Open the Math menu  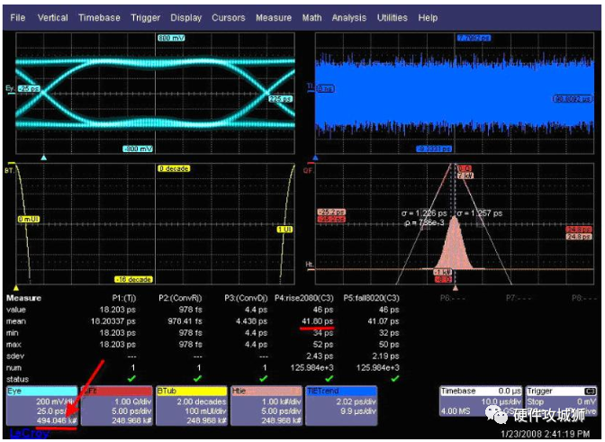click(x=312, y=18)
